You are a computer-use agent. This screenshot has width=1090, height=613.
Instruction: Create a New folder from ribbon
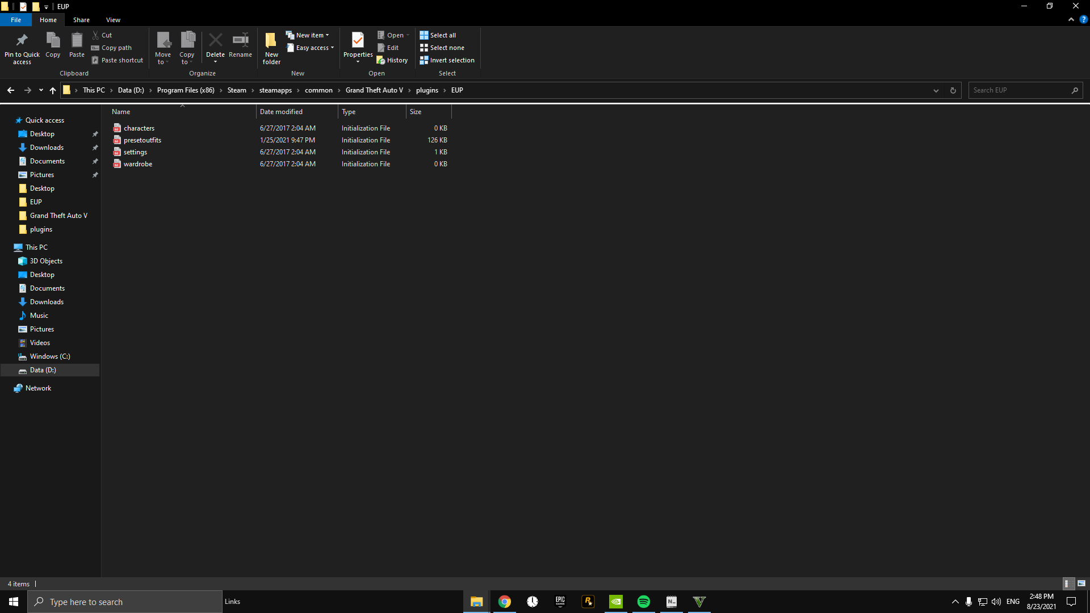point(271,41)
